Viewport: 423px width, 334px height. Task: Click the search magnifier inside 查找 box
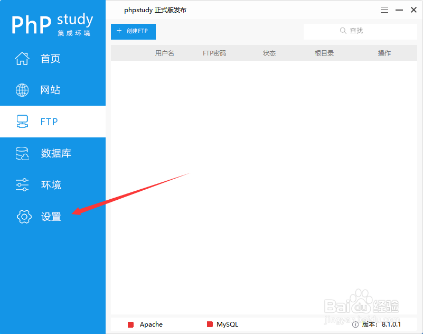click(343, 31)
